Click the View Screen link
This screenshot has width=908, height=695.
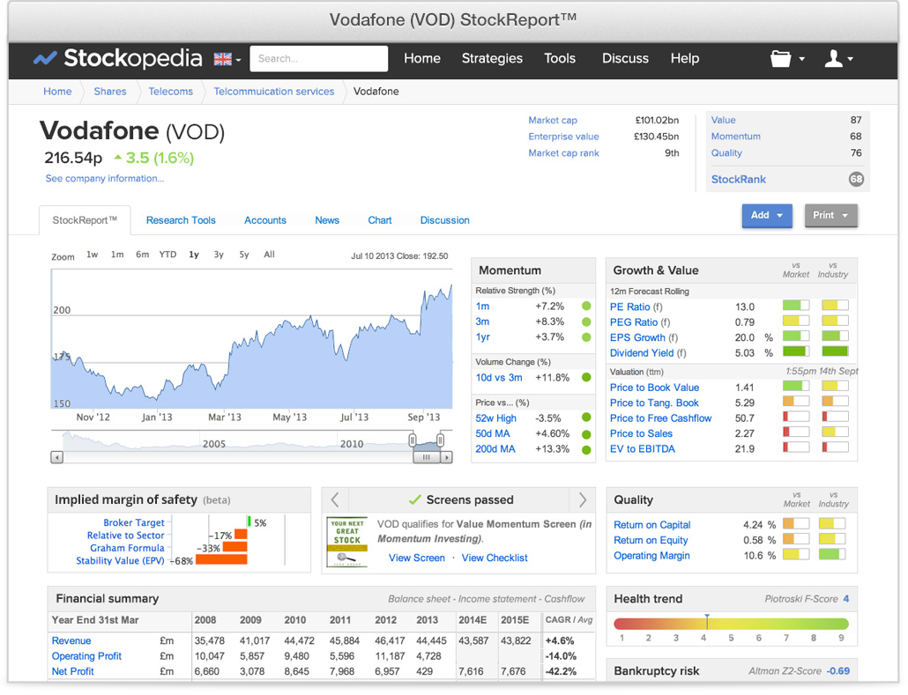click(x=417, y=558)
